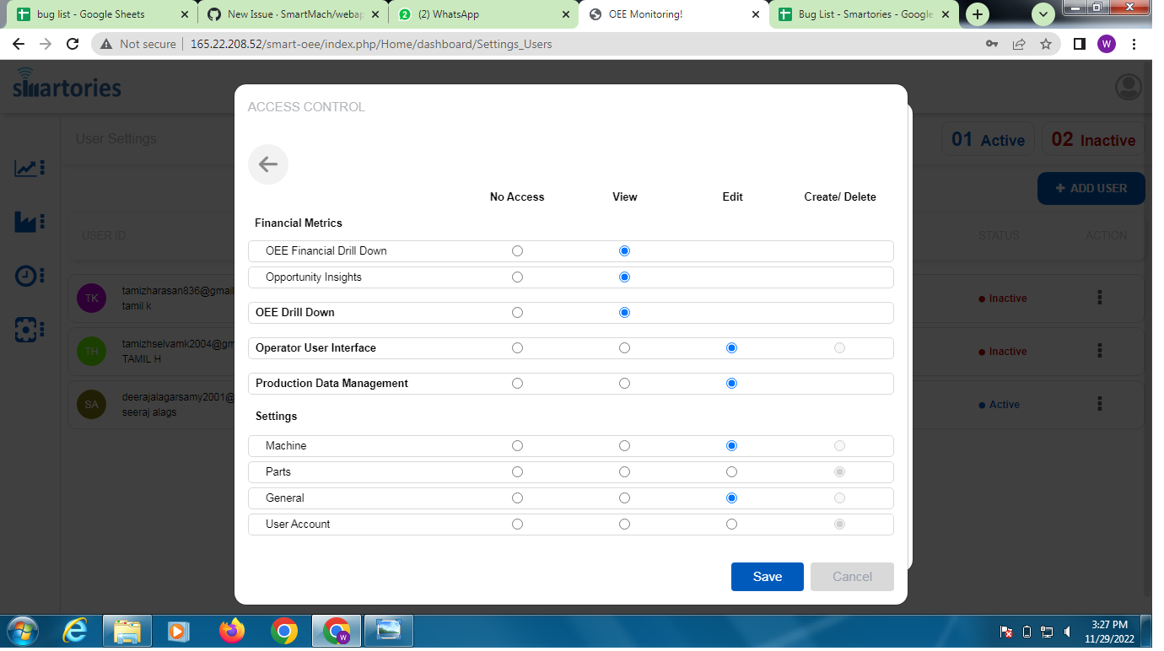Viewport: 1164px width, 651px height.
Task: Click the Smartories logo
Action: click(x=66, y=85)
